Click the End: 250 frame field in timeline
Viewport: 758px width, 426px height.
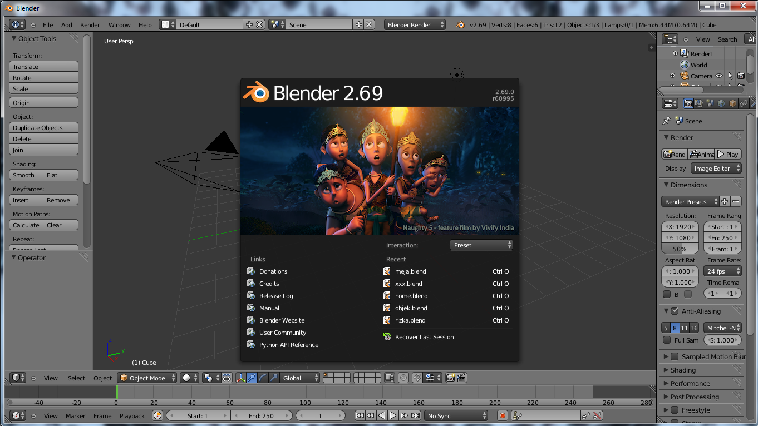tap(261, 415)
